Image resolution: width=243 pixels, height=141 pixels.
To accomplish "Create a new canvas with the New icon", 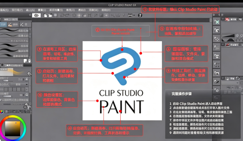I will tap(45, 15).
